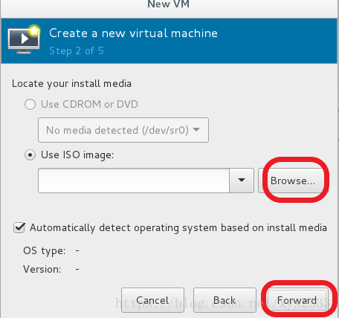Click the Version label

[42, 269]
